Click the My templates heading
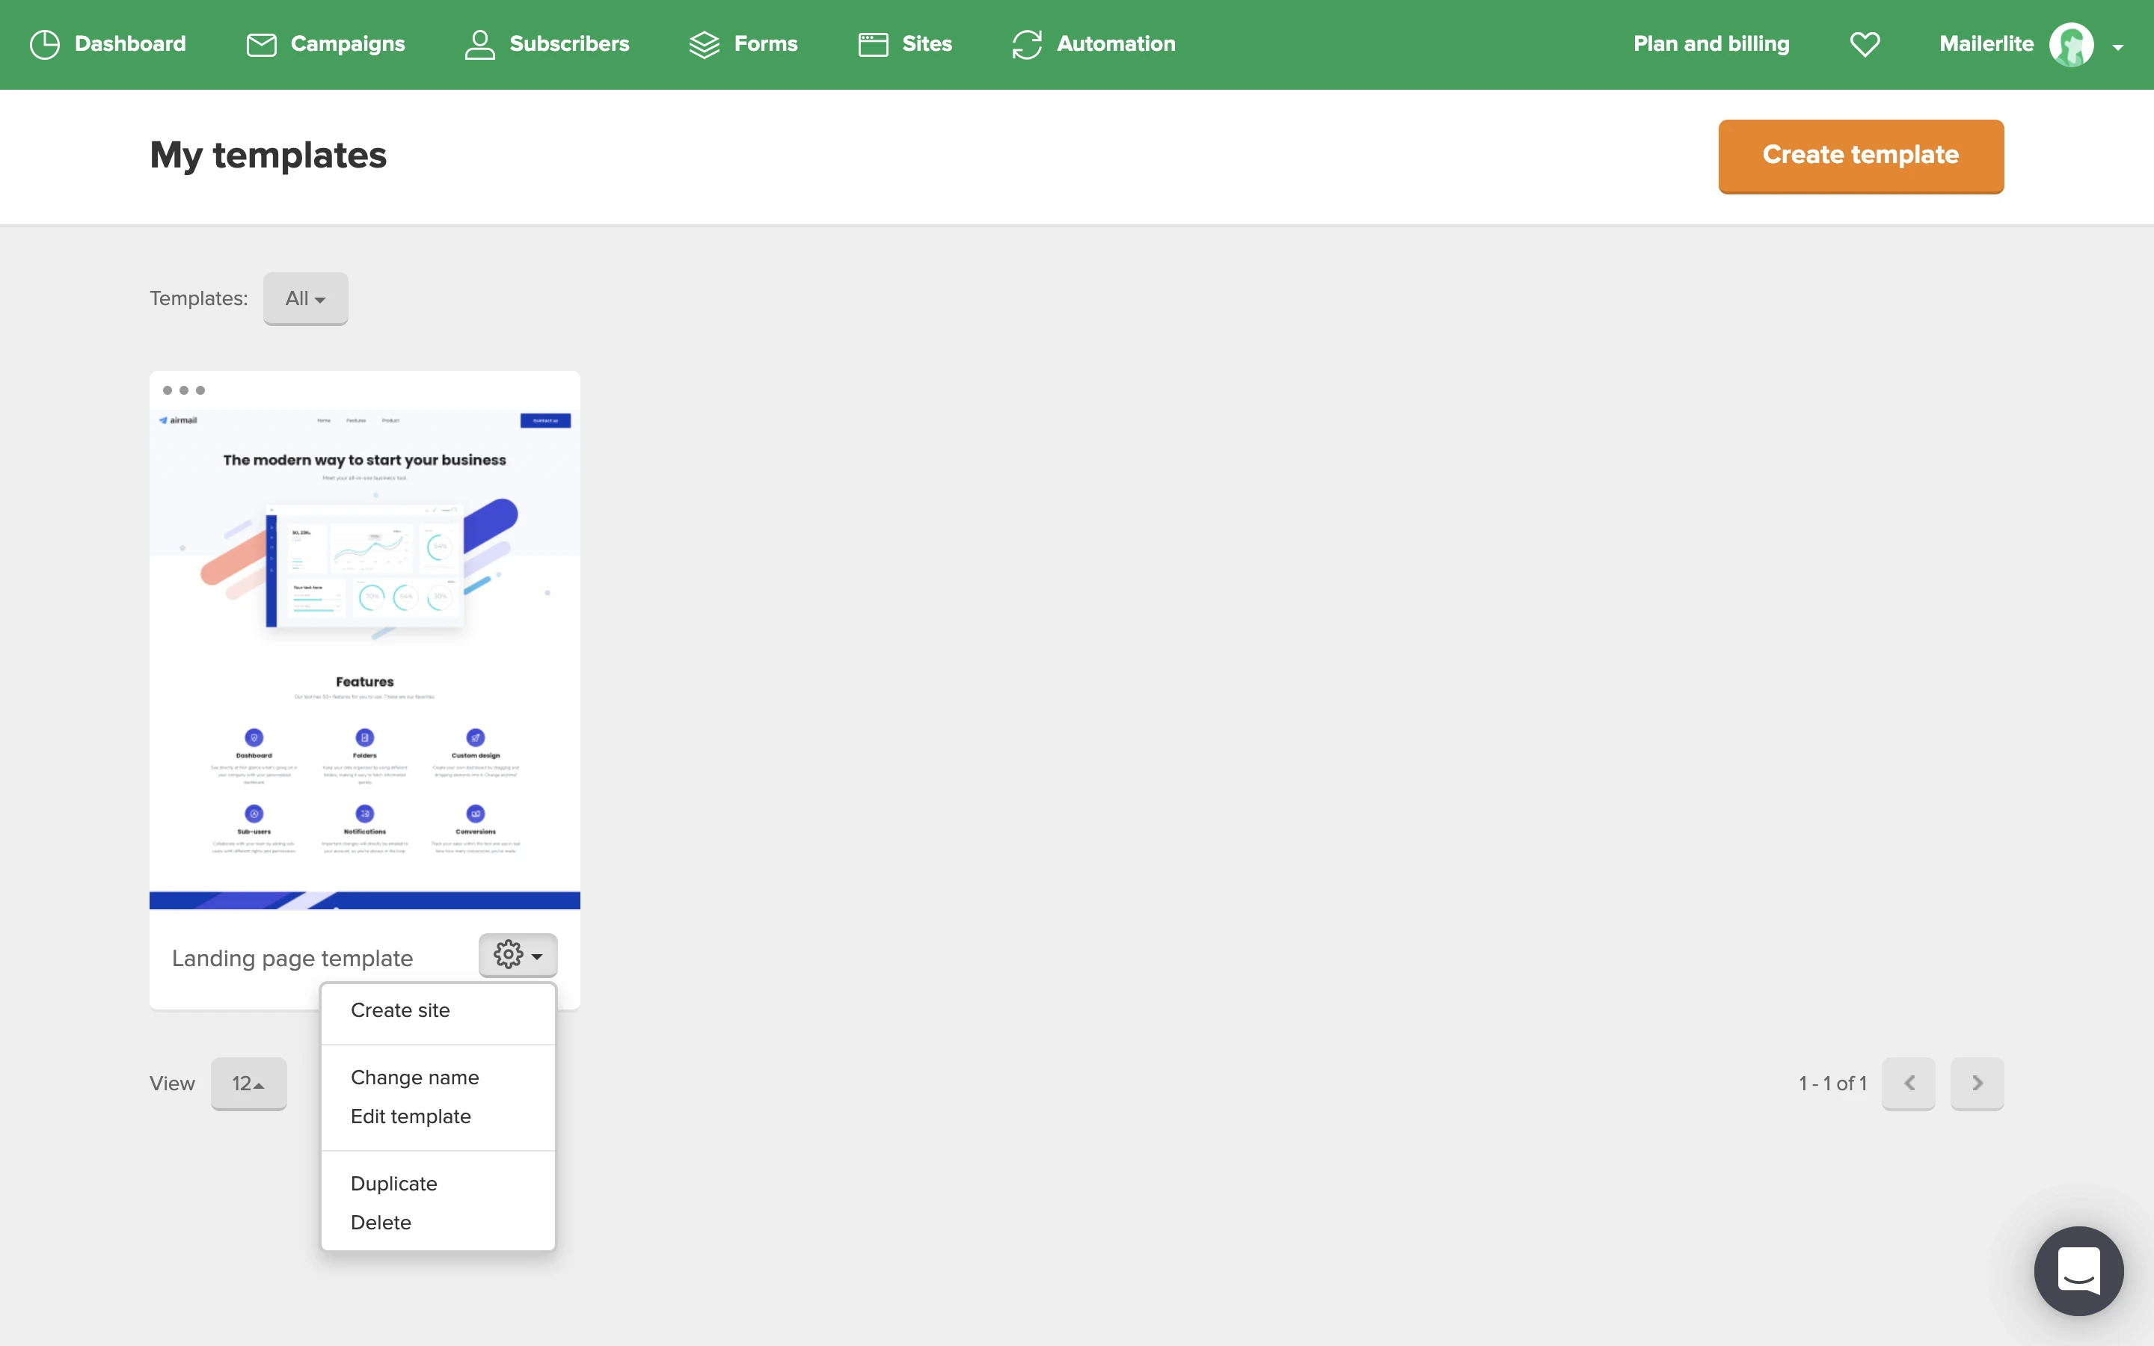The width and height of the screenshot is (2154, 1346). click(x=268, y=156)
